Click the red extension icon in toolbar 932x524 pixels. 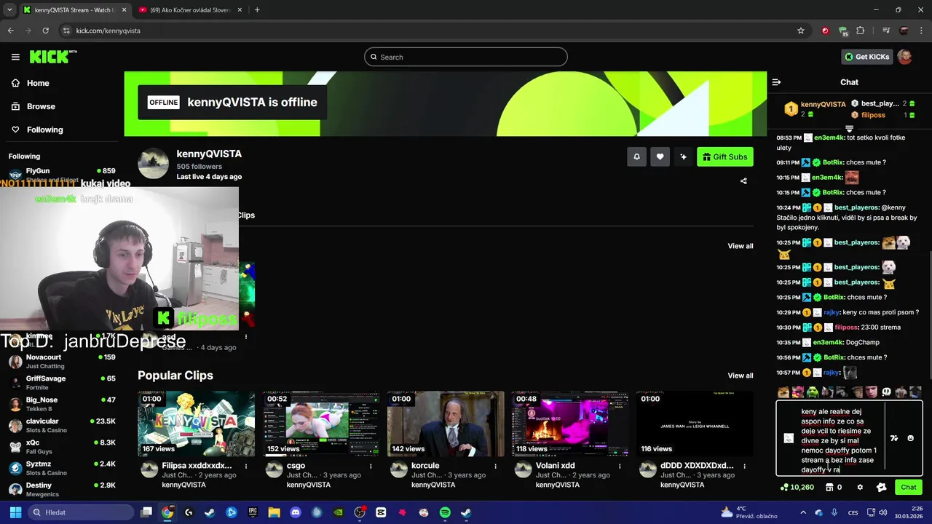(825, 31)
